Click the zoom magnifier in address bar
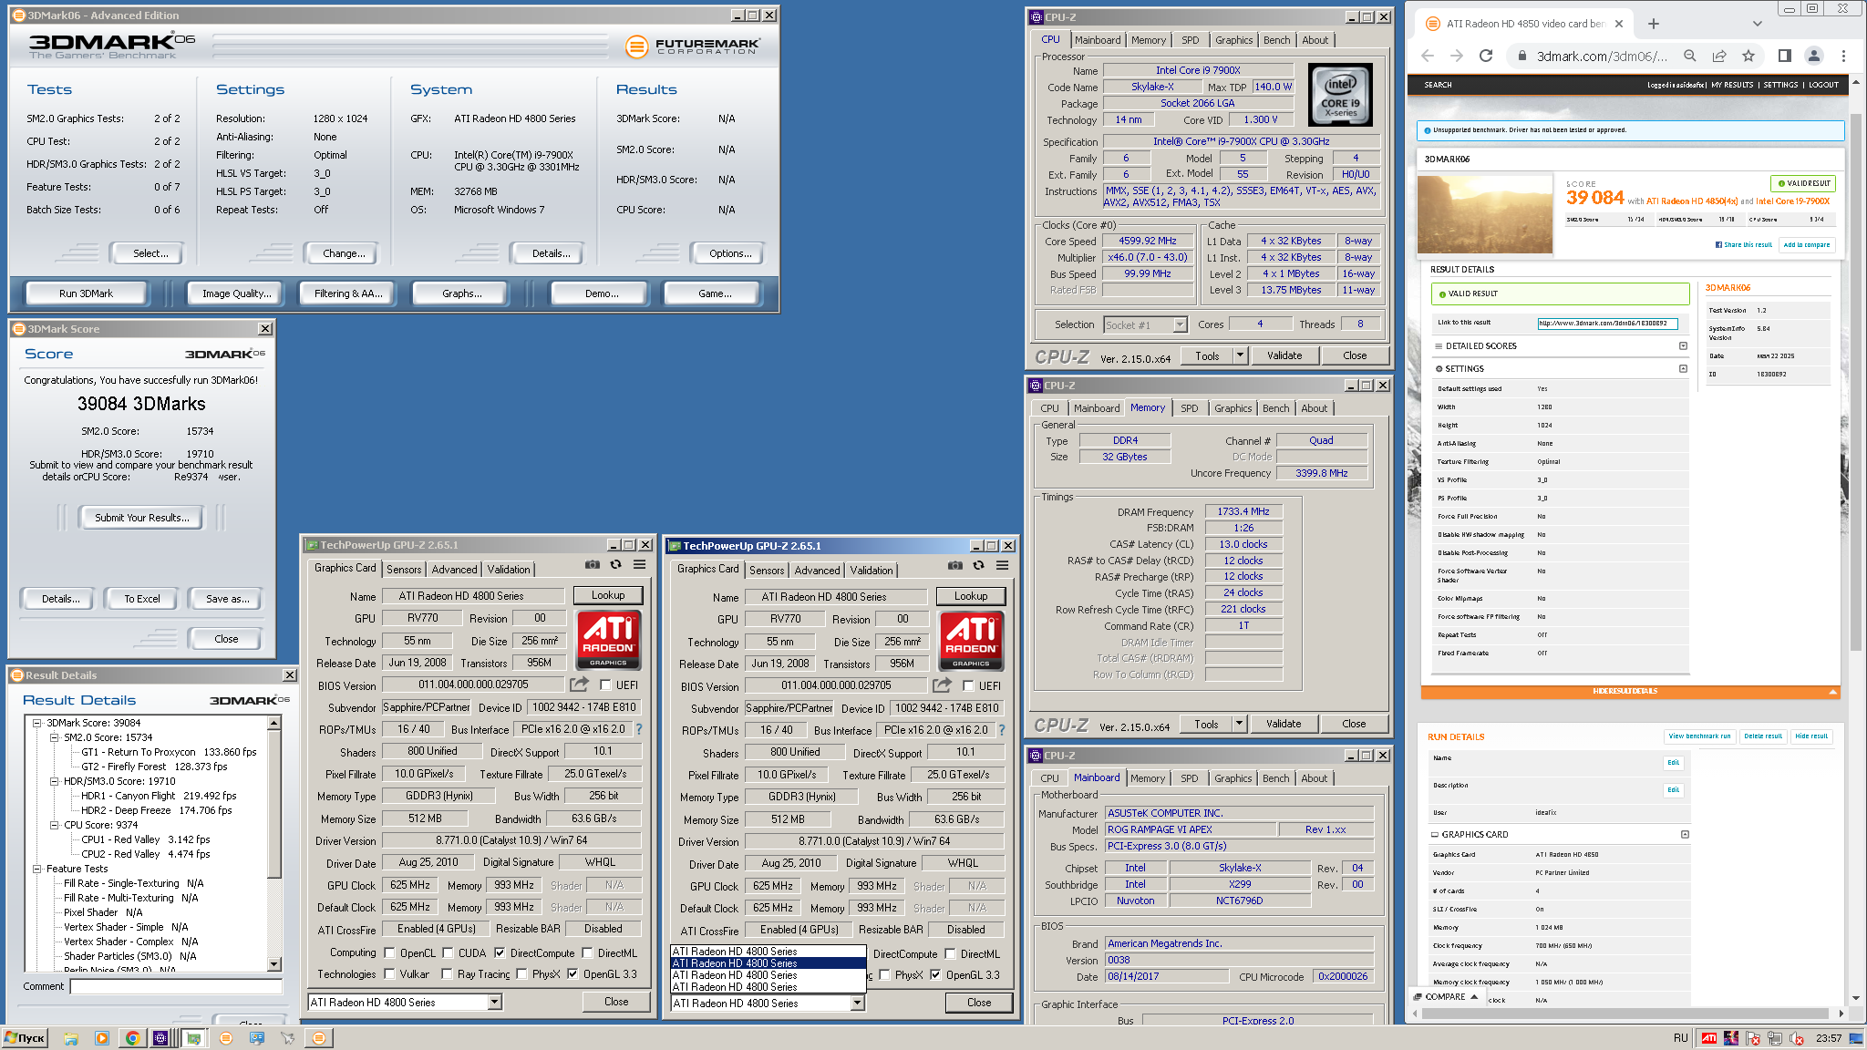This screenshot has height=1050, width=1867. click(x=1690, y=56)
